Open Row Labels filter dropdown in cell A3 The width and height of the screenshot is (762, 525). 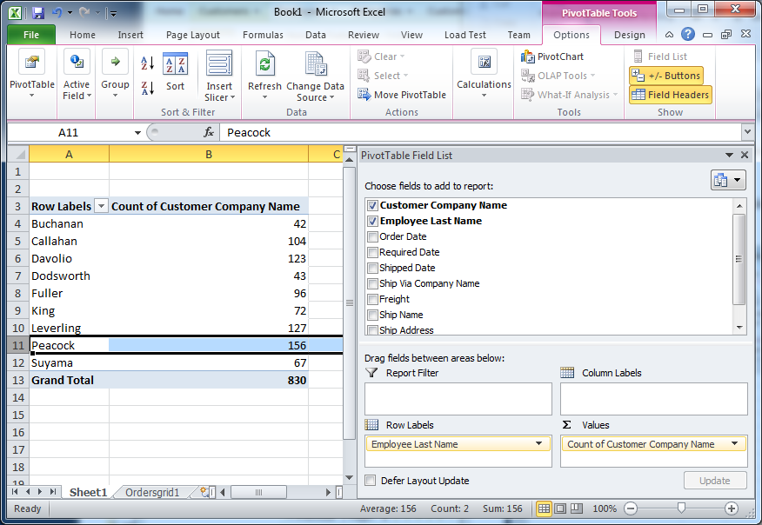click(x=101, y=206)
